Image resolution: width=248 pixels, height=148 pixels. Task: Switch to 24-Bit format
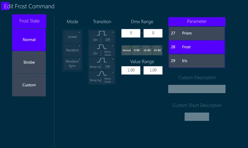pyautogui.click(x=157, y=50)
